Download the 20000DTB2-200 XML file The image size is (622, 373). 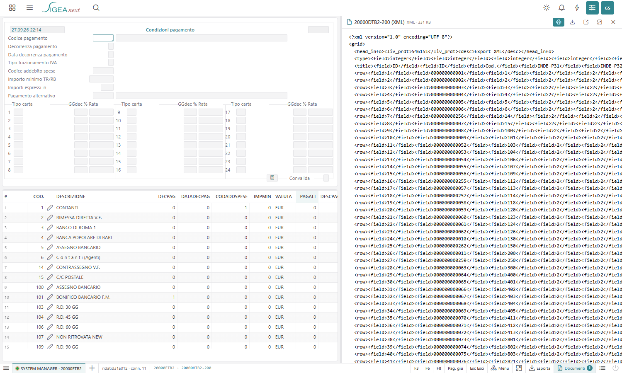[572, 22]
